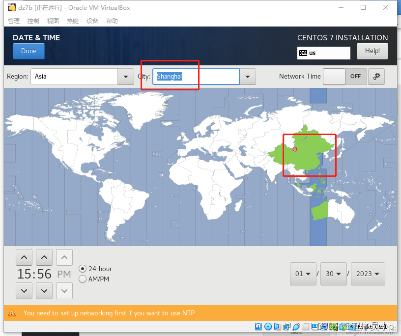This screenshot has width=401, height=336.
Task: Click the Help! button
Action: point(372,51)
